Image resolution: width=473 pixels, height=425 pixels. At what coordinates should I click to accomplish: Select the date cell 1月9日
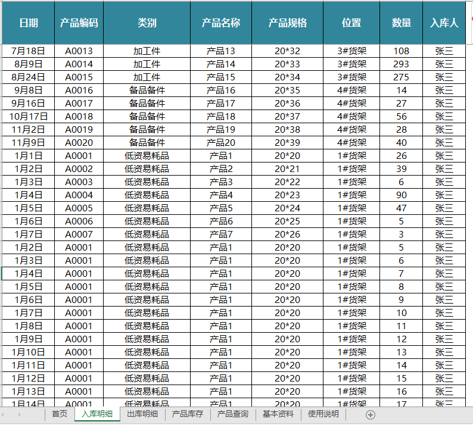point(29,339)
